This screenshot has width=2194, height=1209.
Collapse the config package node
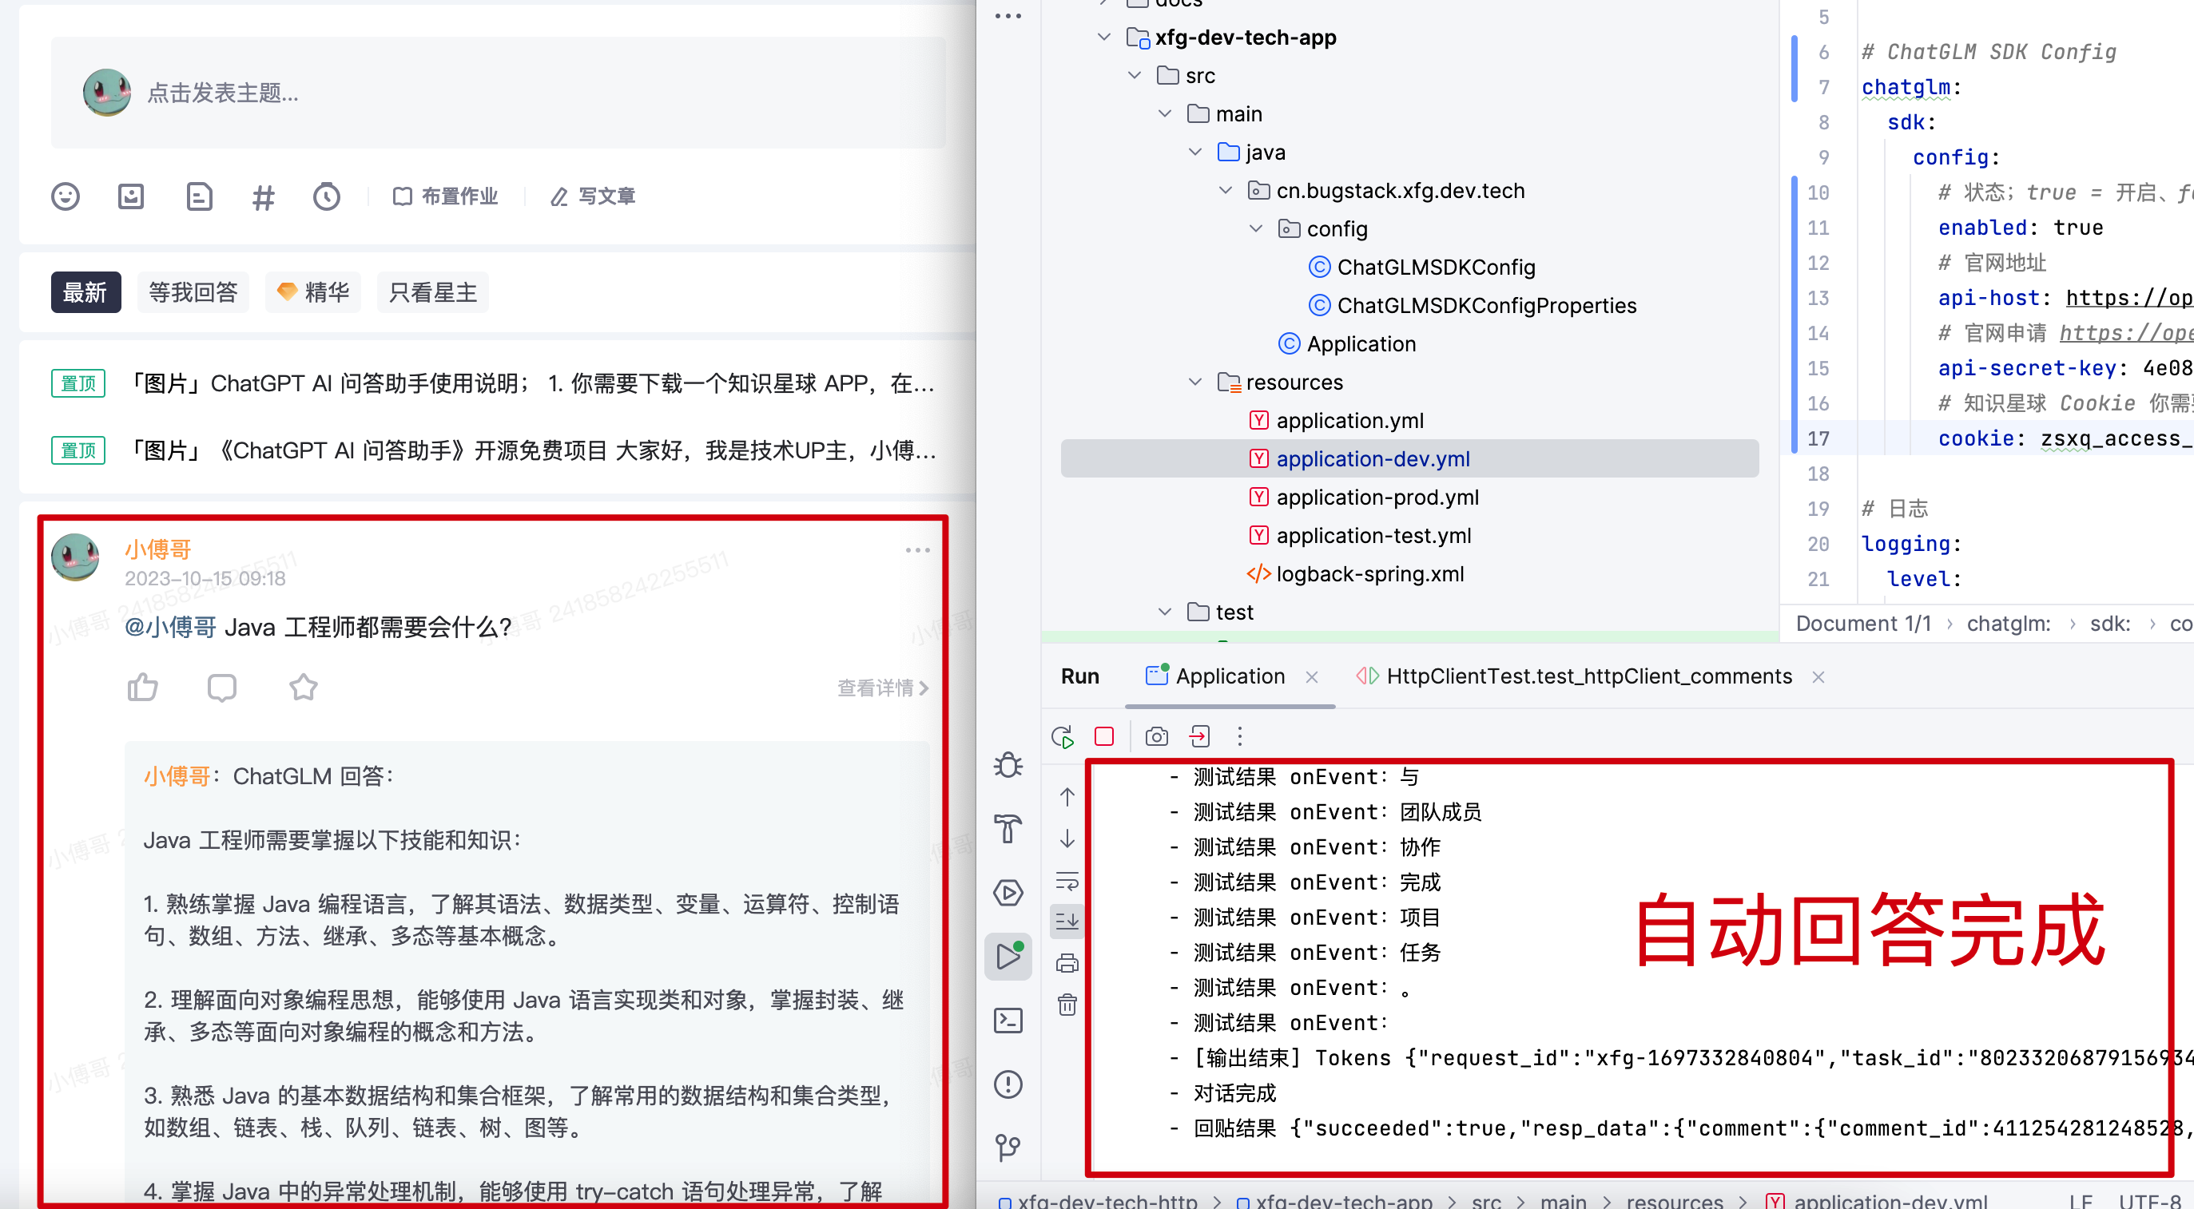point(1255,229)
